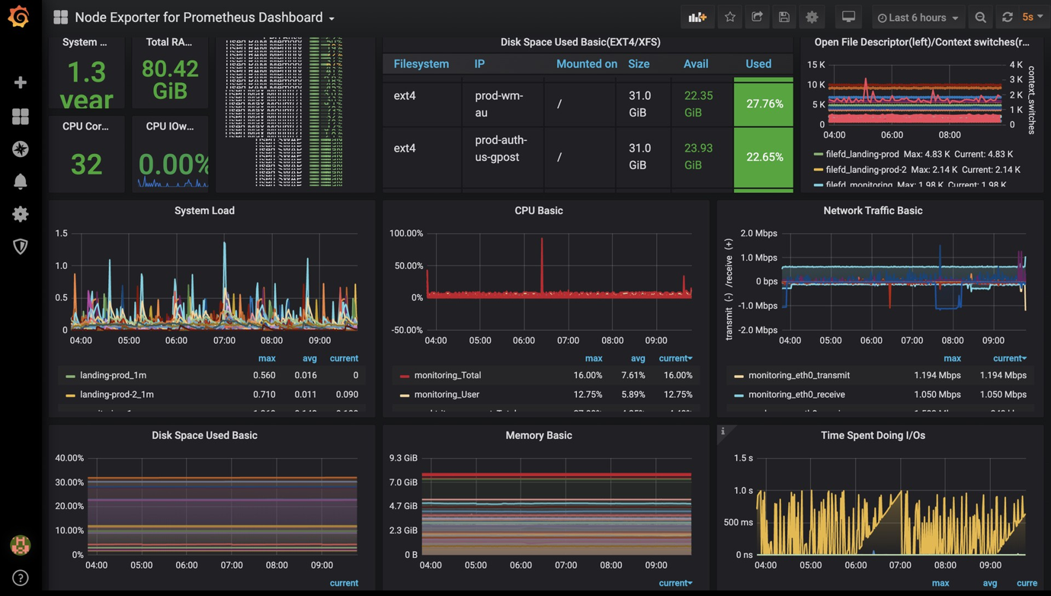Save the dashboard using disk icon
1051x596 pixels.
click(784, 17)
